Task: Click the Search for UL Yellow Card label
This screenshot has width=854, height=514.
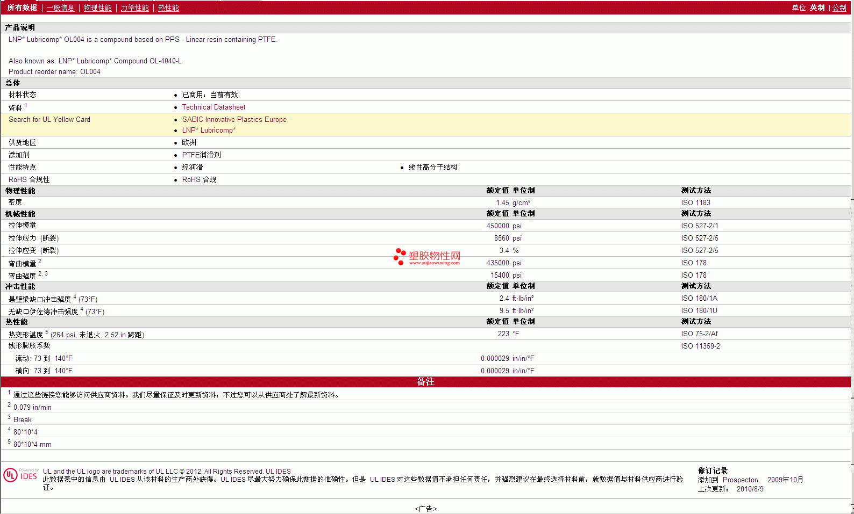Action: pyautogui.click(x=49, y=119)
